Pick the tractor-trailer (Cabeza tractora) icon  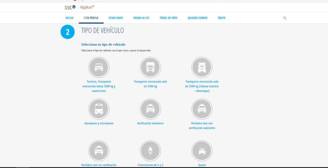click(202, 67)
